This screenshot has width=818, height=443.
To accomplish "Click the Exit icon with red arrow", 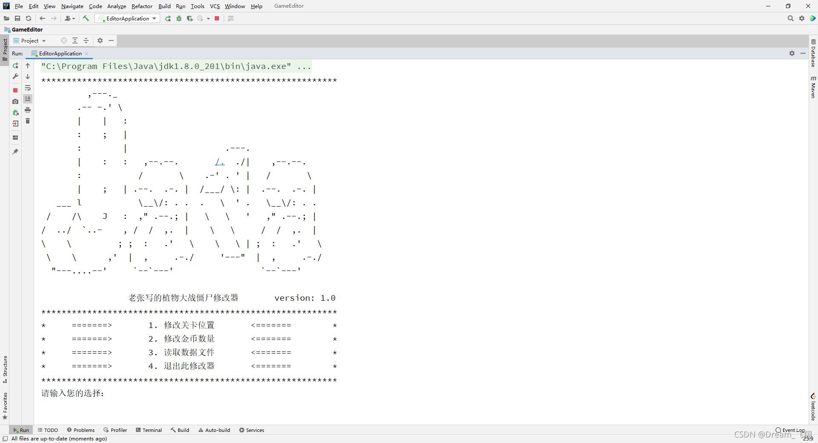I will 15,124.
